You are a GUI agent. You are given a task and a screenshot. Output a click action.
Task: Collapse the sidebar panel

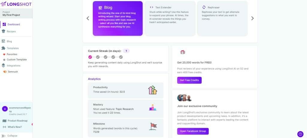[9, 136]
